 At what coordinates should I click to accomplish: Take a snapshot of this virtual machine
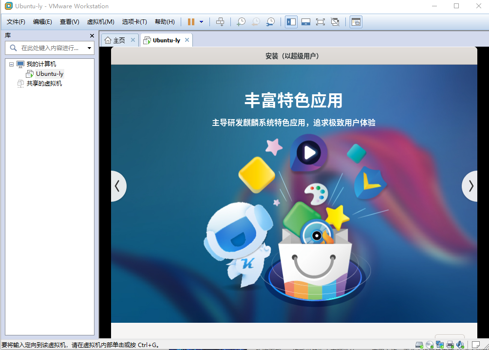(241, 22)
